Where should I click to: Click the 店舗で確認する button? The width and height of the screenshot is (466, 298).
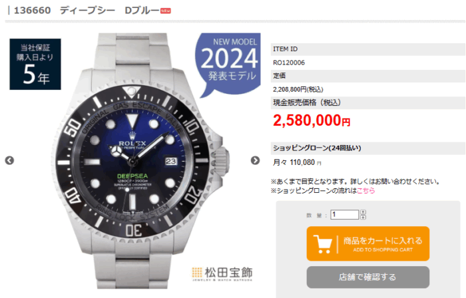click(368, 277)
